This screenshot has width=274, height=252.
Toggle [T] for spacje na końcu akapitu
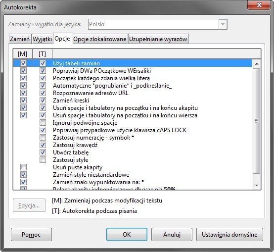pyautogui.click(x=43, y=108)
